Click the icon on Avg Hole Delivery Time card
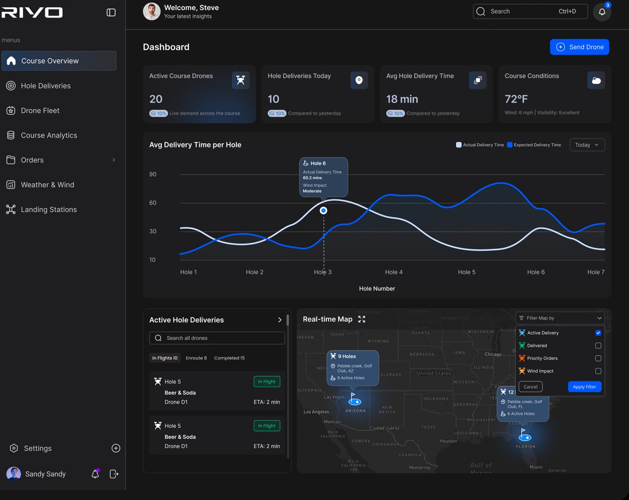Viewport: 629px width, 500px height. (478, 80)
